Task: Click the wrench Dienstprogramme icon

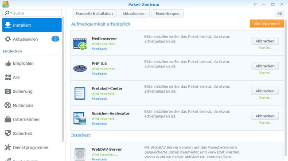Action: tap(8, 147)
